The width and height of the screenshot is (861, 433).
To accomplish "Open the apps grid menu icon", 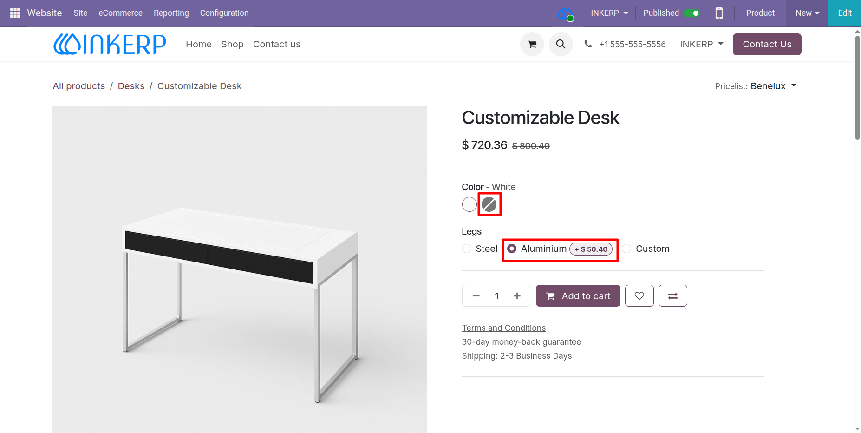I will point(15,13).
